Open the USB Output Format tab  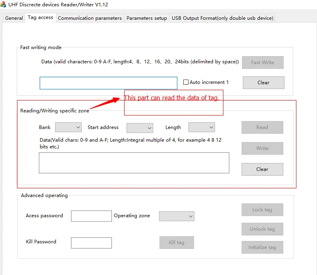(222, 18)
